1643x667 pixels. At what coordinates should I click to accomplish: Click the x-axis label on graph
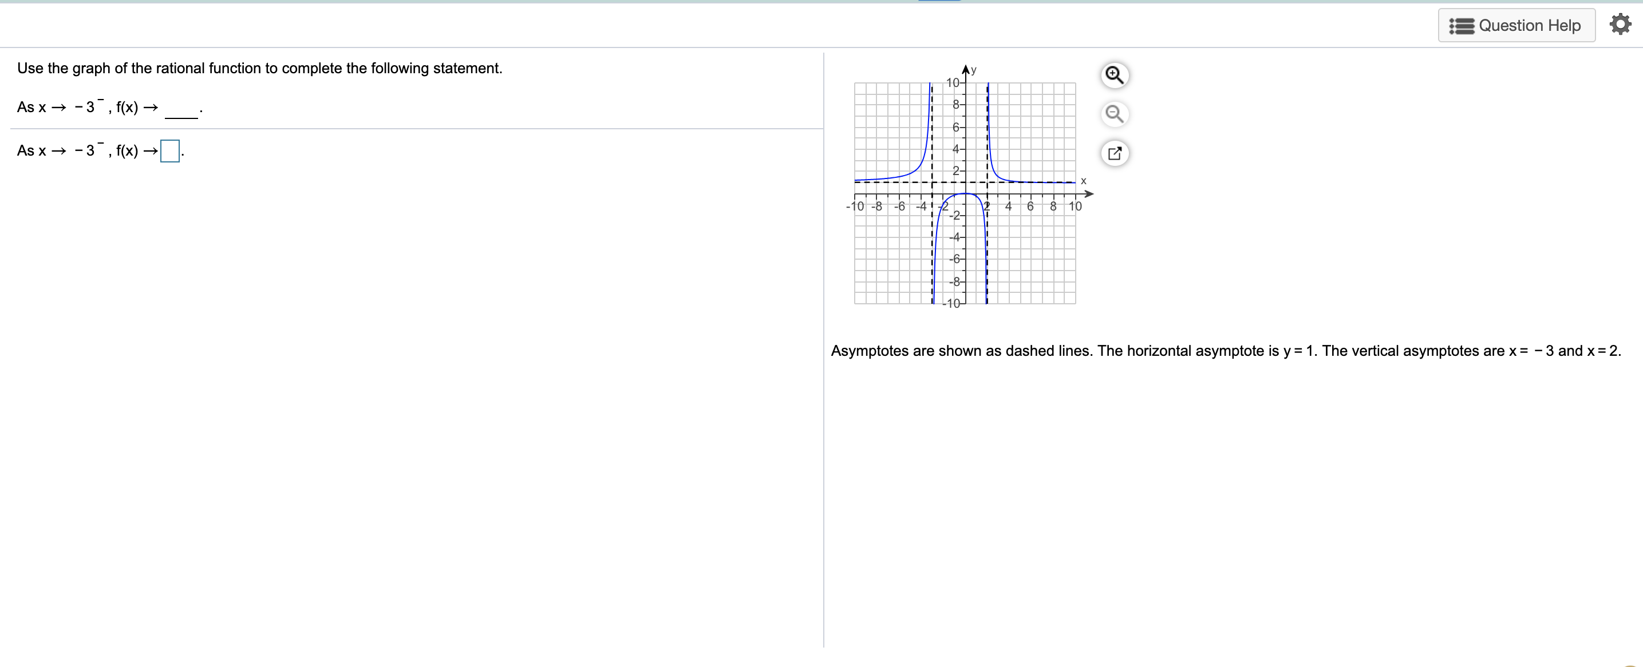(x=1083, y=180)
